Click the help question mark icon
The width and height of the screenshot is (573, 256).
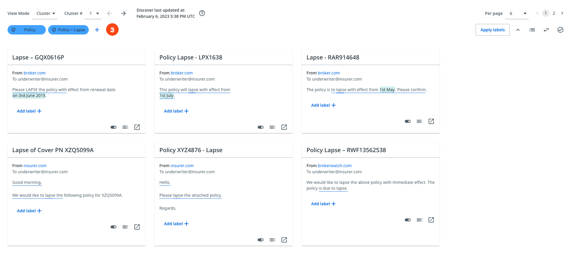click(x=202, y=13)
